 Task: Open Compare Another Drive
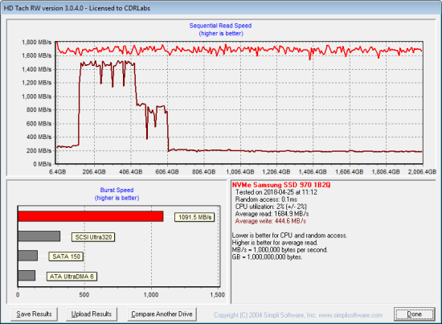(x=162, y=314)
